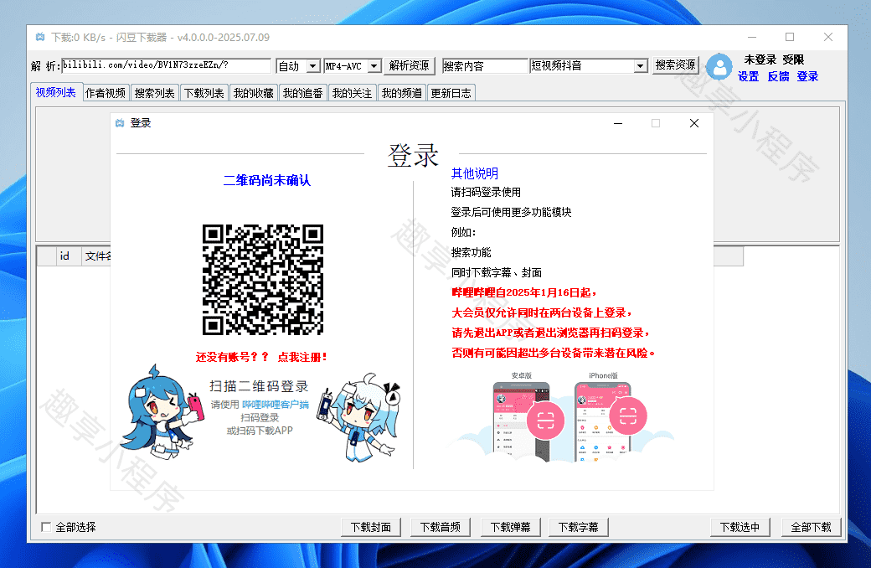This screenshot has width=871, height=568.
Task: Minimize the 登录 dialog window
Action: [x=618, y=123]
